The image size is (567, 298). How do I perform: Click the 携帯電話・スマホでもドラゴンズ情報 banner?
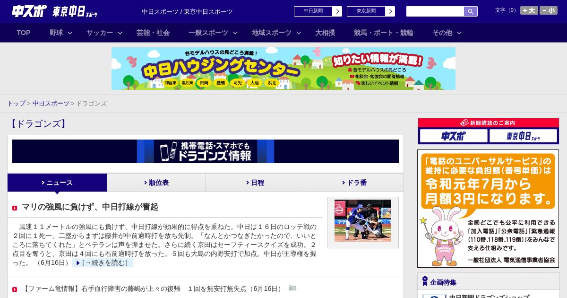[206, 151]
